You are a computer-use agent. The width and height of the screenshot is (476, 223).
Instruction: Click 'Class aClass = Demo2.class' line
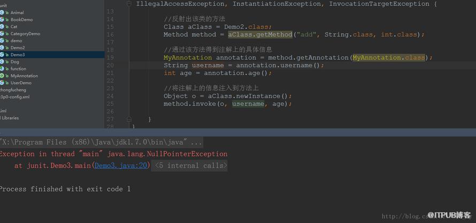point(218,27)
